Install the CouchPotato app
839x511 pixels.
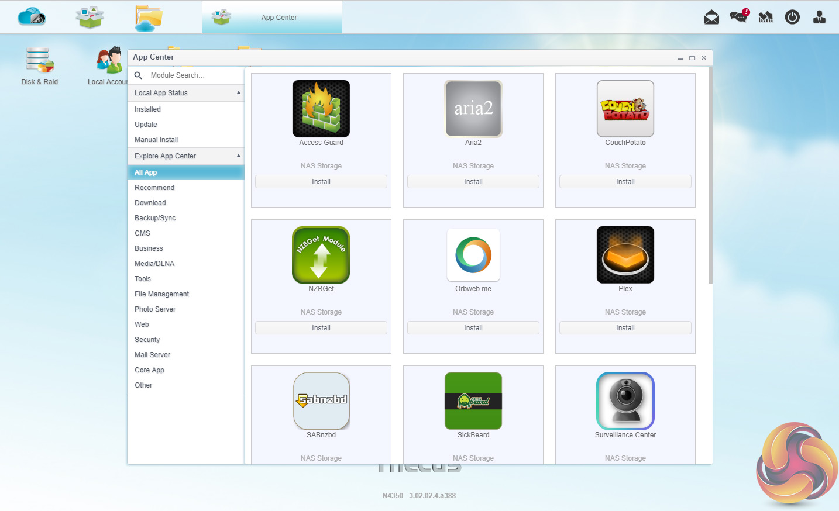[x=625, y=182]
